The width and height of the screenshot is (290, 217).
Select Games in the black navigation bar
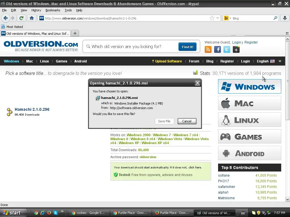tap(61, 61)
